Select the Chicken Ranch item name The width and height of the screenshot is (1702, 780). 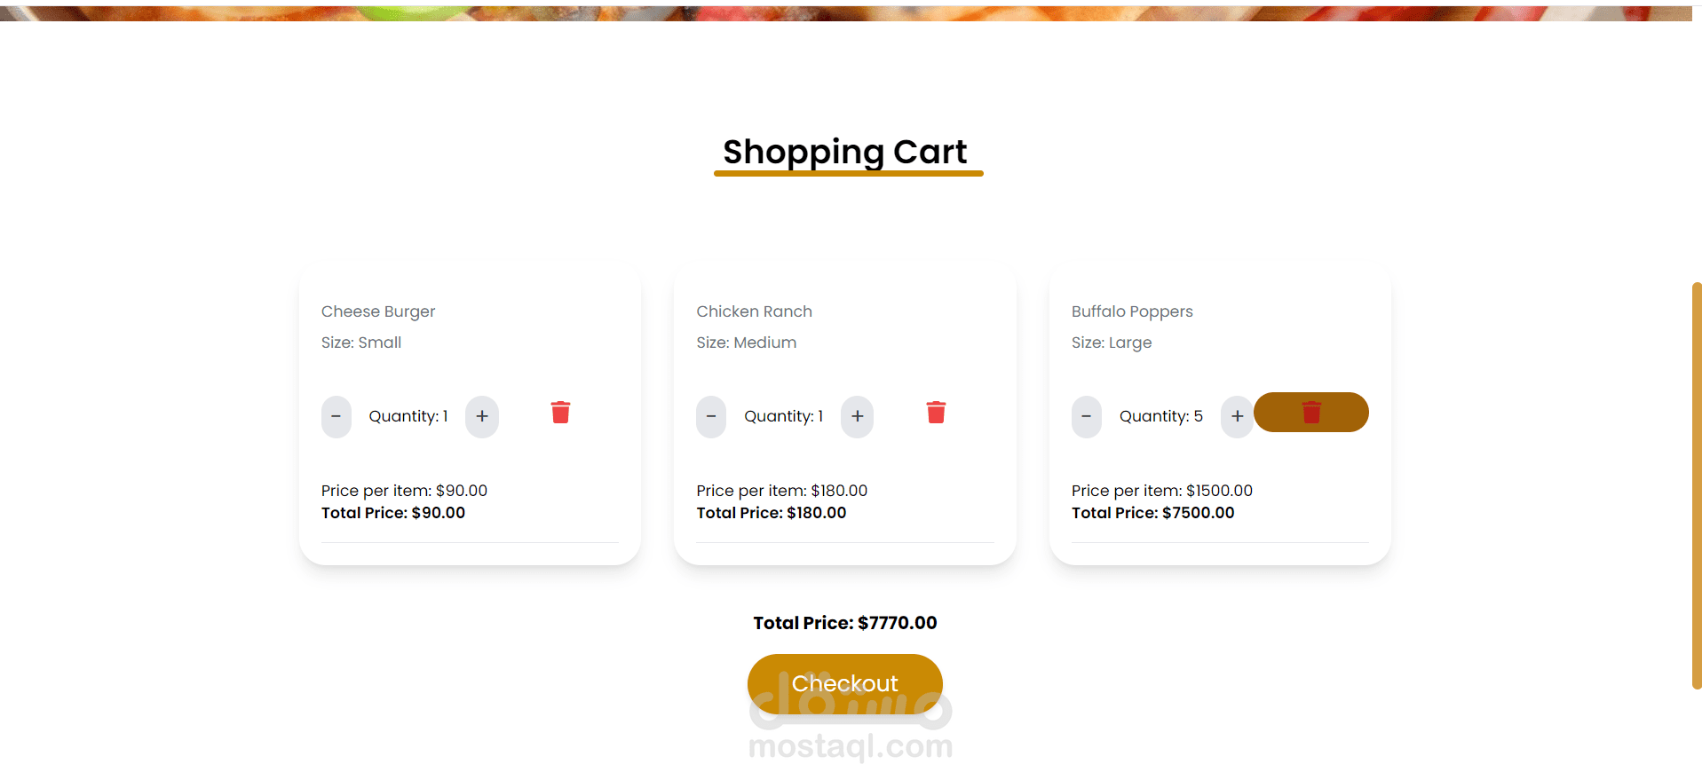[x=754, y=311]
